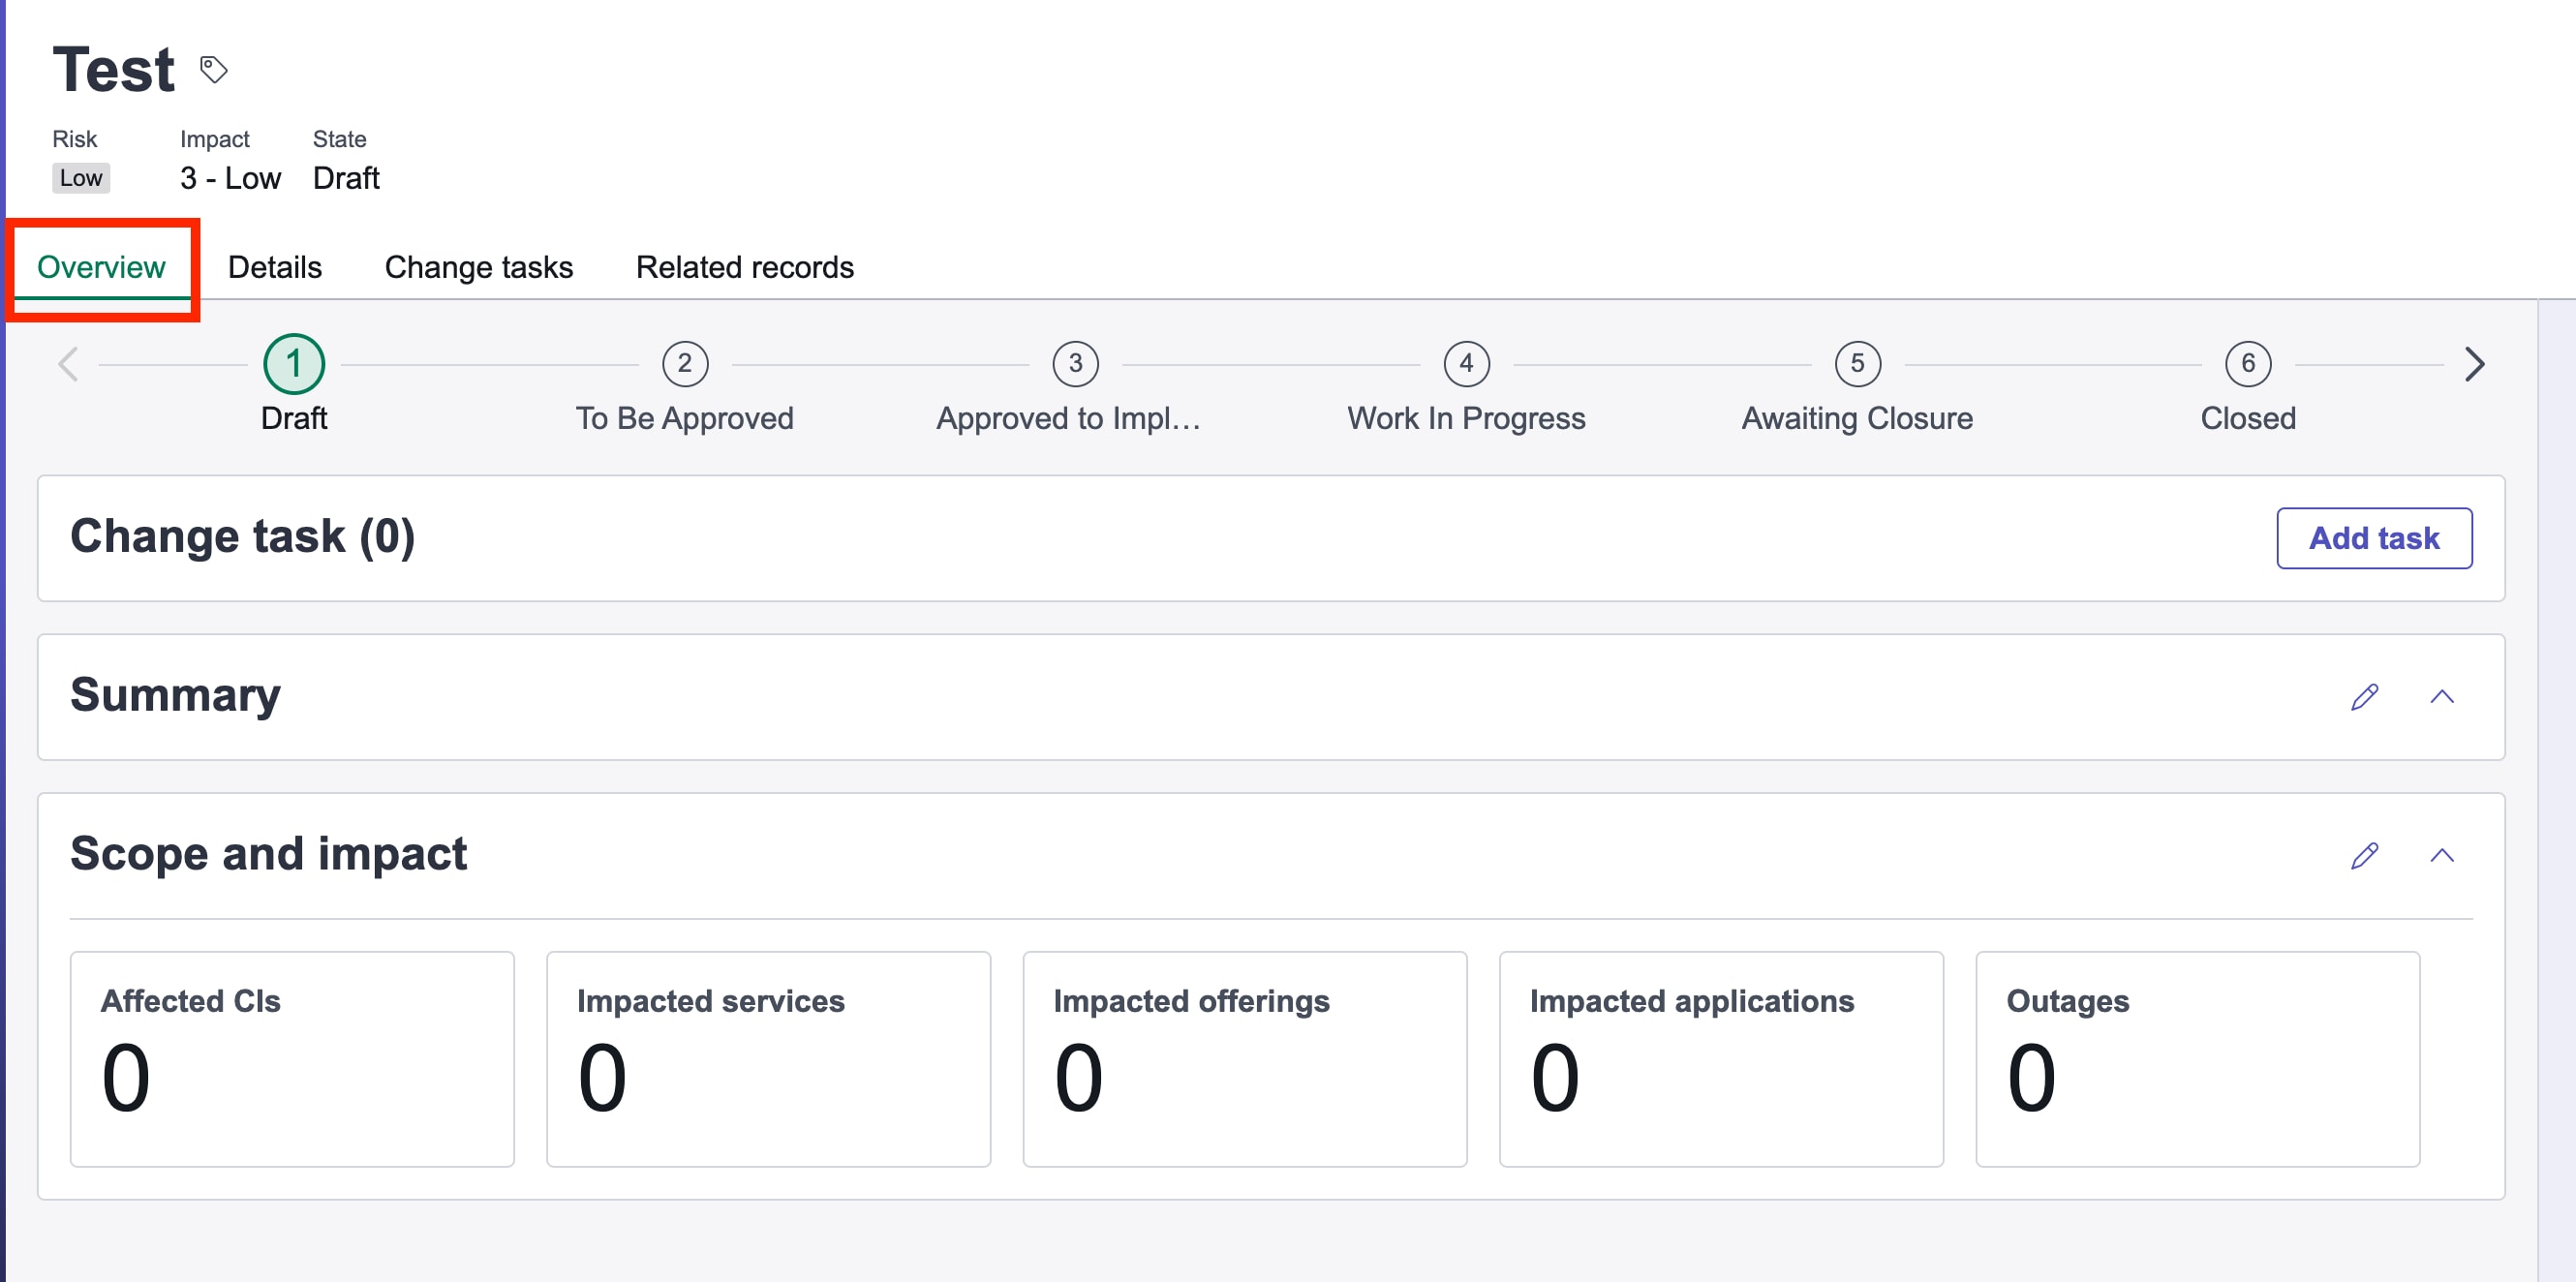The height and width of the screenshot is (1282, 2576).
Task: Click the right chevron of the state pipeline
Action: (x=2474, y=364)
